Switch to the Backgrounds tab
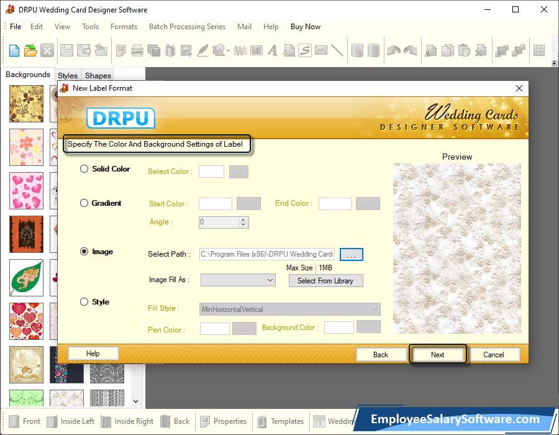Image resolution: width=559 pixels, height=435 pixels. (28, 74)
